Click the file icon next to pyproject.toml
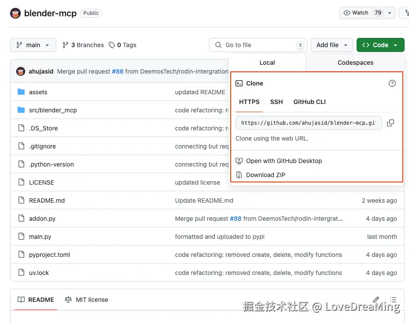Image resolution: width=409 pixels, height=323 pixels. (22, 254)
